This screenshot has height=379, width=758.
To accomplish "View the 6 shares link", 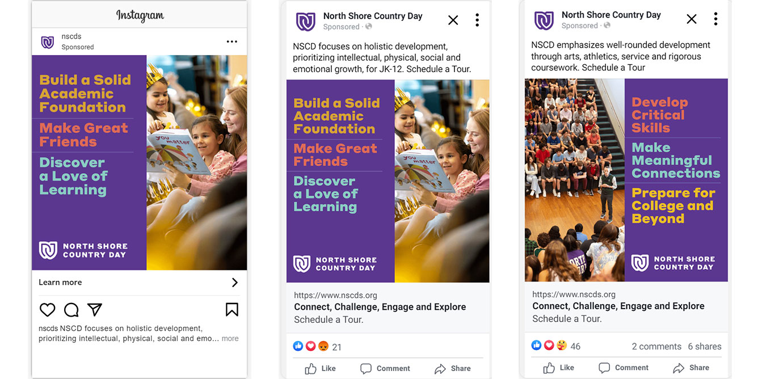I will tap(704, 346).
